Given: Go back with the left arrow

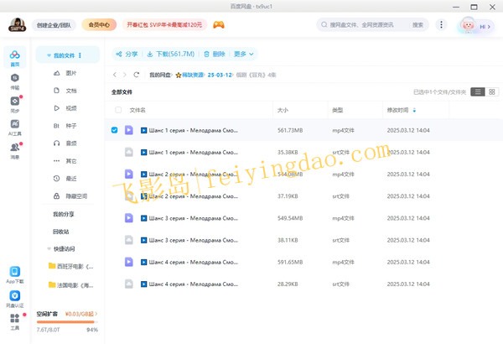Looking at the screenshot, I should click(x=115, y=75).
